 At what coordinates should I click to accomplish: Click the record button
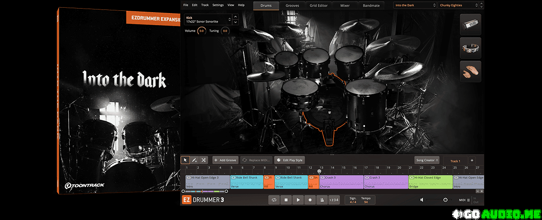coord(310,200)
